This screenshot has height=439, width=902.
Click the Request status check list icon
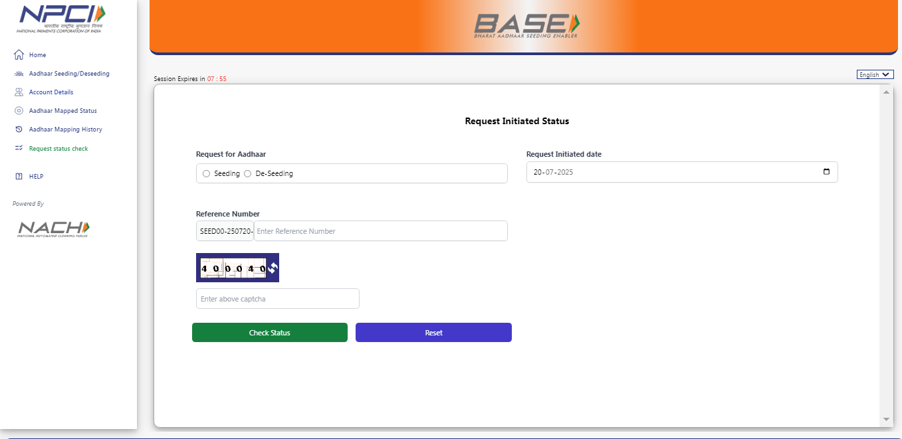click(19, 149)
